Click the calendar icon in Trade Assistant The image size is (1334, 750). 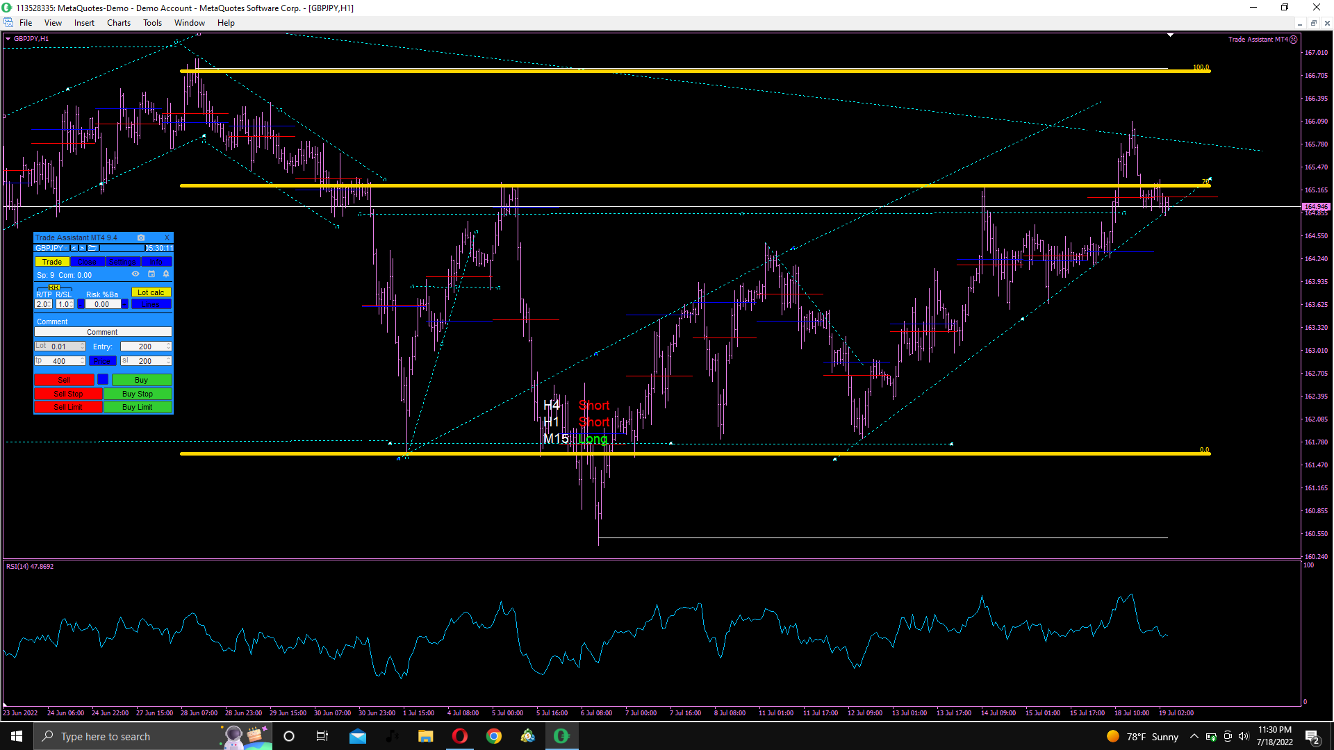tap(151, 274)
